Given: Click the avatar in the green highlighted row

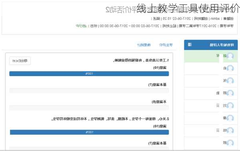Looking at the screenshot, I should coord(230,56).
